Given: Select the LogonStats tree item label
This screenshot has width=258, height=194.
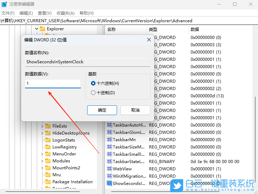Looking at the screenshot, I should (64, 140).
